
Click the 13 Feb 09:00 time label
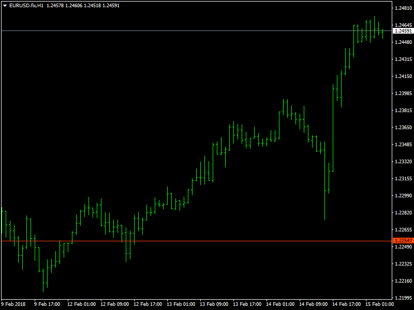click(x=214, y=304)
